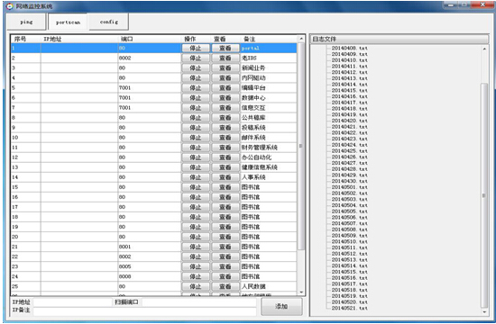Click scan table scrollbar up arrow

301,39
